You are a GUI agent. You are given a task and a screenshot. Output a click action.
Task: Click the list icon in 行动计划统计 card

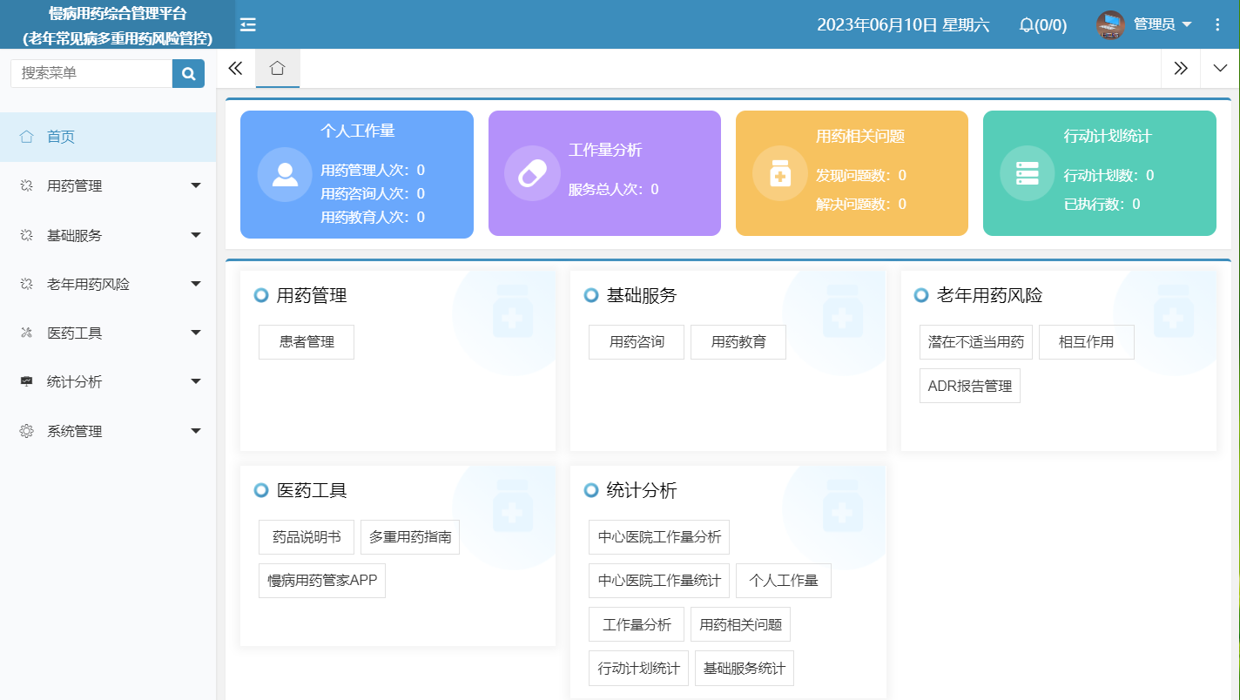[1028, 173]
